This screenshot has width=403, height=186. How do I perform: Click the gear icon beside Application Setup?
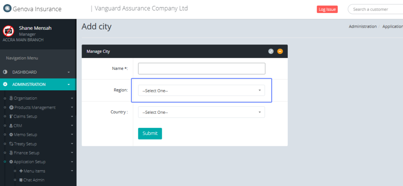11,162
